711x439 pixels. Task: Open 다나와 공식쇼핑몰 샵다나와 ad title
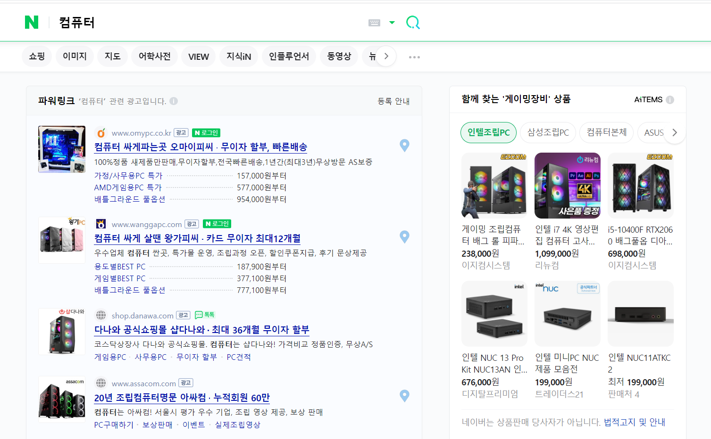tap(202, 330)
